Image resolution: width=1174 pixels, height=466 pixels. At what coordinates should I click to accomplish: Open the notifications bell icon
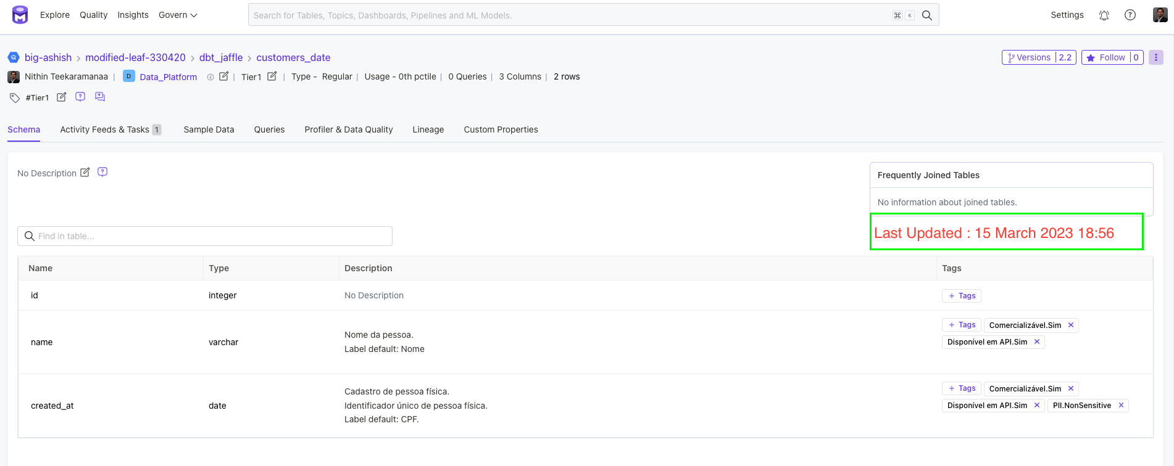(1104, 15)
